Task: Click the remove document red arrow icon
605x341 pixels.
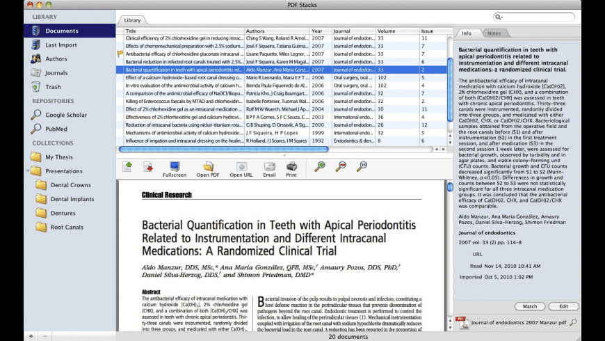Action: [148, 166]
